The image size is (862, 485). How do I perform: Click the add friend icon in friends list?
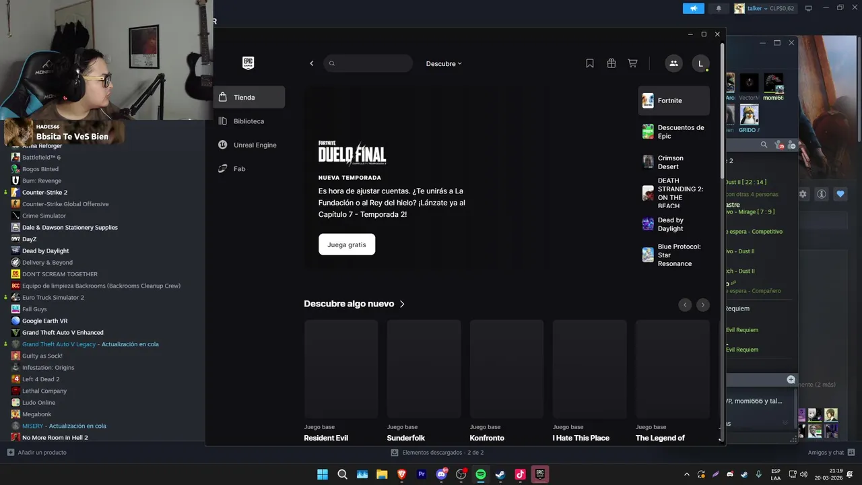pyautogui.click(x=791, y=145)
